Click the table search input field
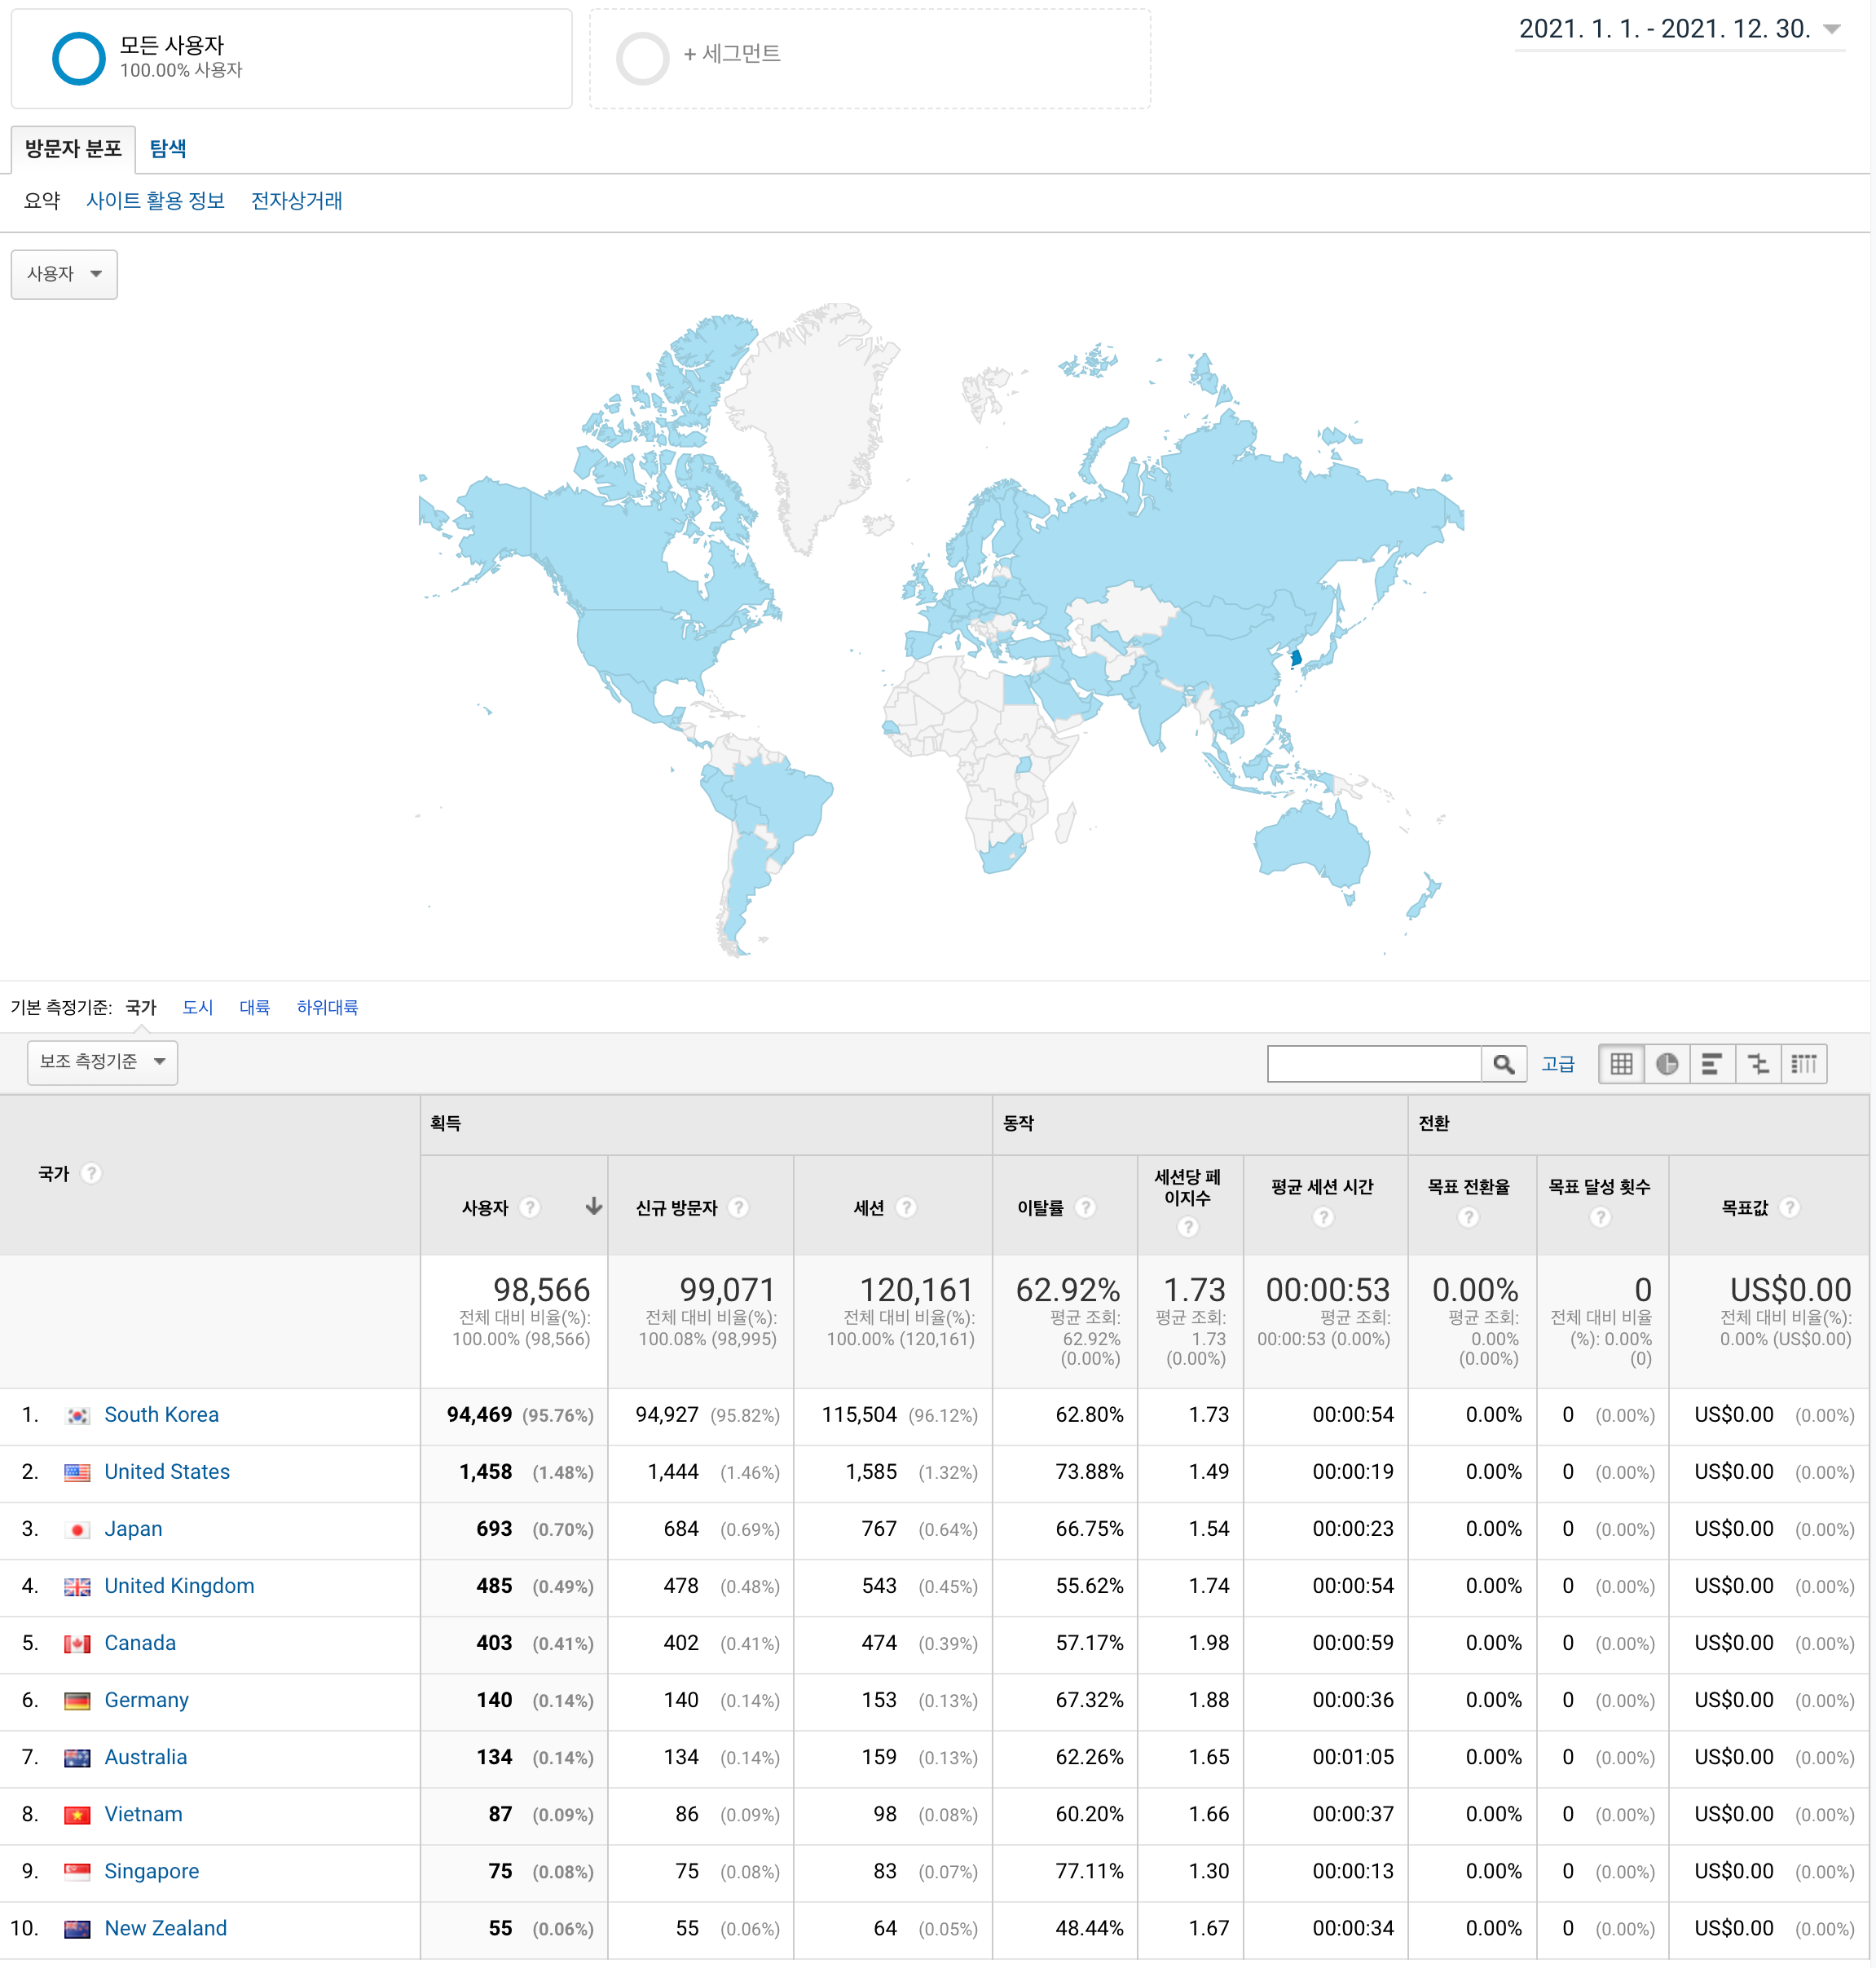This screenshot has height=1968, width=1876. [x=1373, y=1064]
